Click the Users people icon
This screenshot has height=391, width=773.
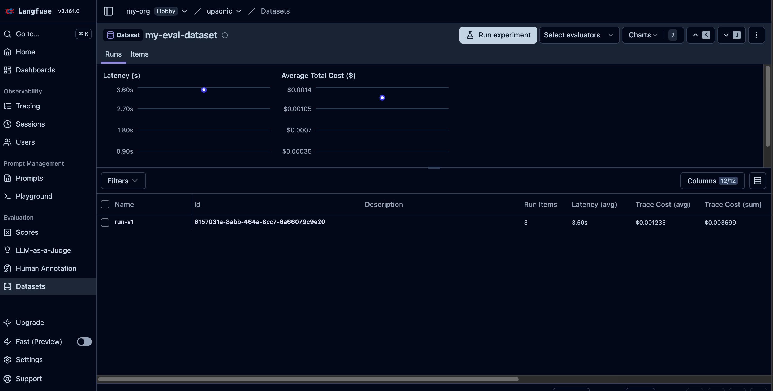click(x=7, y=142)
